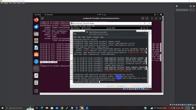The height and width of the screenshot is (110, 196).
Task: Open Tab Width dropdown in editor status bar
Action: click(121, 86)
